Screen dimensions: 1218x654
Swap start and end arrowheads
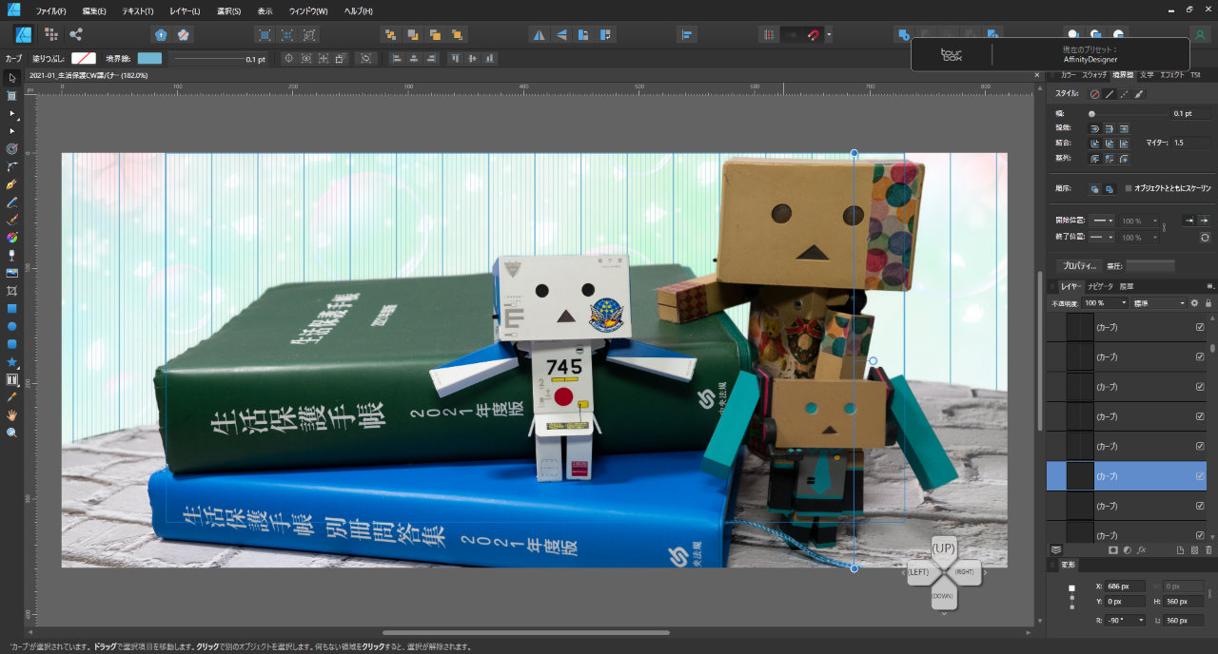click(x=1205, y=237)
